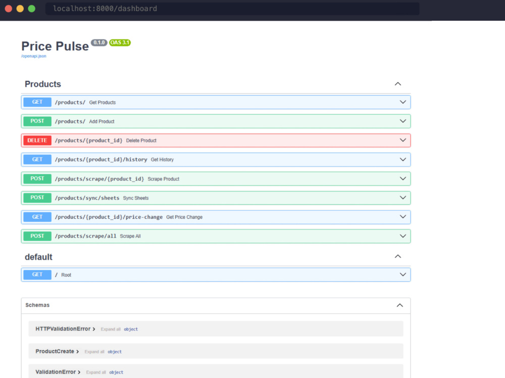Collapse the Products section chevron
505x378 pixels.
398,84
